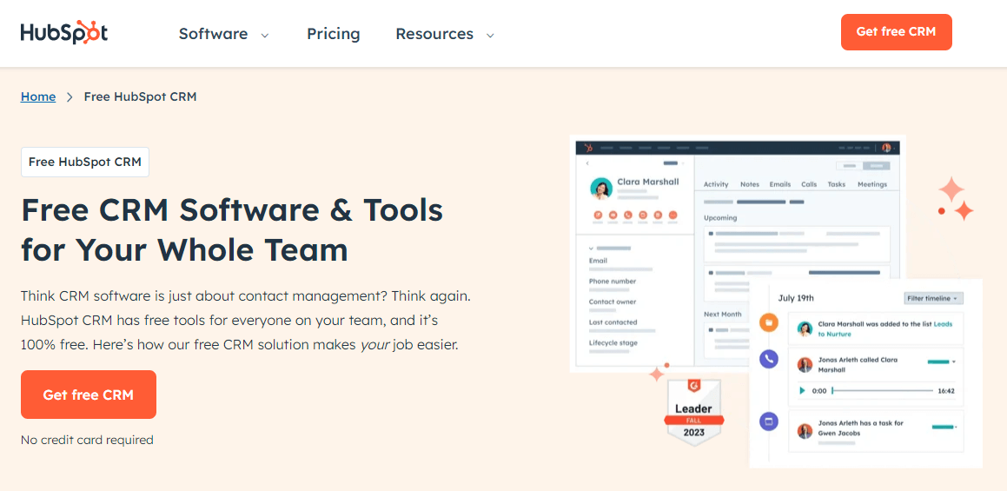Viewport: 1007px width, 491px height.
Task: Open the Filter timeline dropdown
Action: click(x=934, y=299)
